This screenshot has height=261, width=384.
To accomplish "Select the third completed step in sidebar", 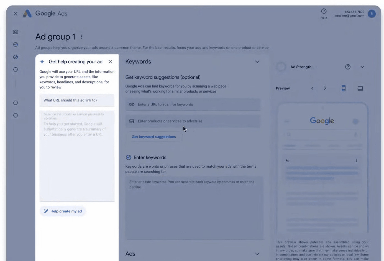I will point(16,57).
